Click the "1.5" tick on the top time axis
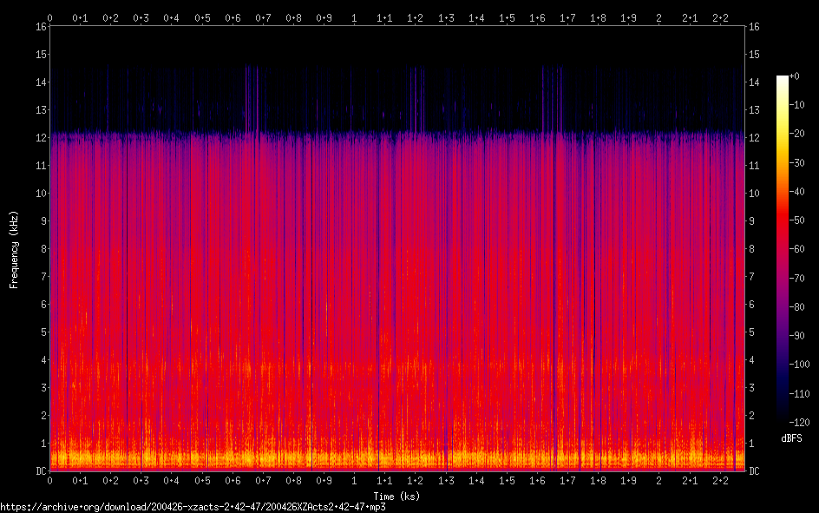 507,18
